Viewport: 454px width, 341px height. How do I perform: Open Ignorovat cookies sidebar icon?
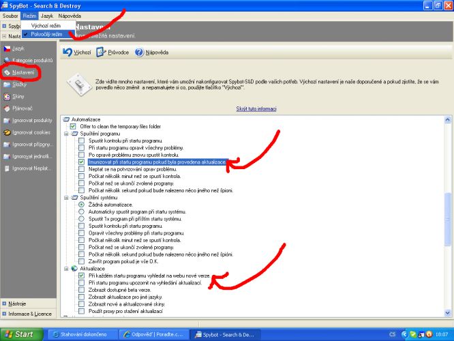7,132
